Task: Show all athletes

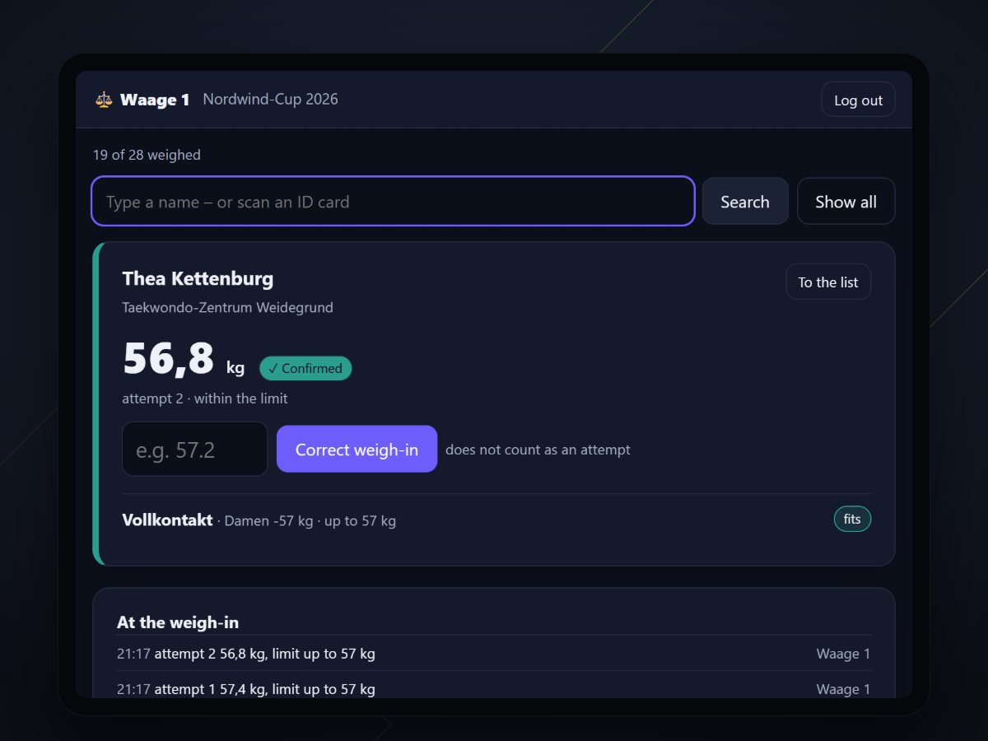Action: pyautogui.click(x=846, y=201)
